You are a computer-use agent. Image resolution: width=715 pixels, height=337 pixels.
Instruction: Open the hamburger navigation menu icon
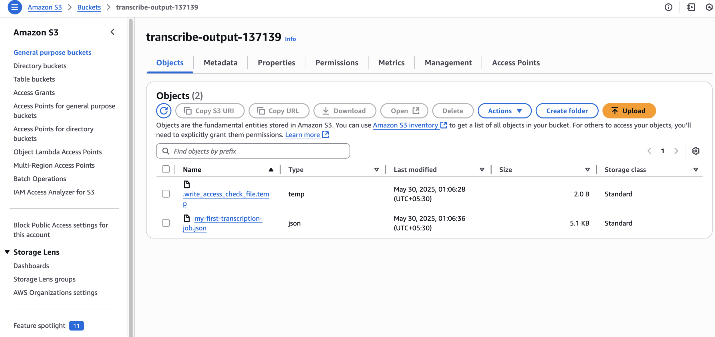[x=15, y=7]
